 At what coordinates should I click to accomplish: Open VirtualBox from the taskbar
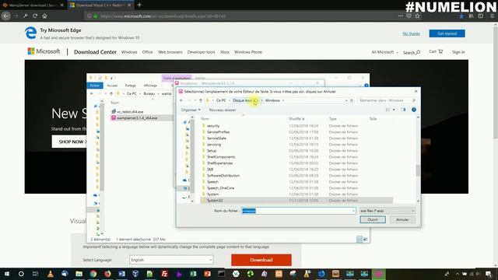[x=135, y=274]
